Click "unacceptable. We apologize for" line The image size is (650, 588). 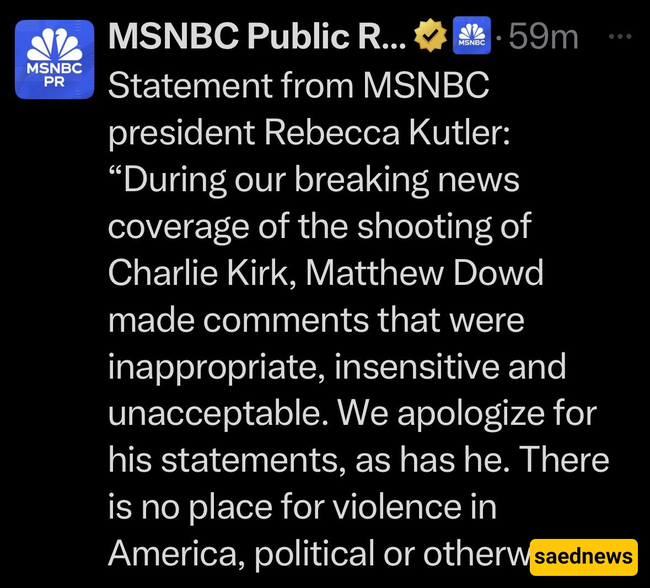(352, 414)
